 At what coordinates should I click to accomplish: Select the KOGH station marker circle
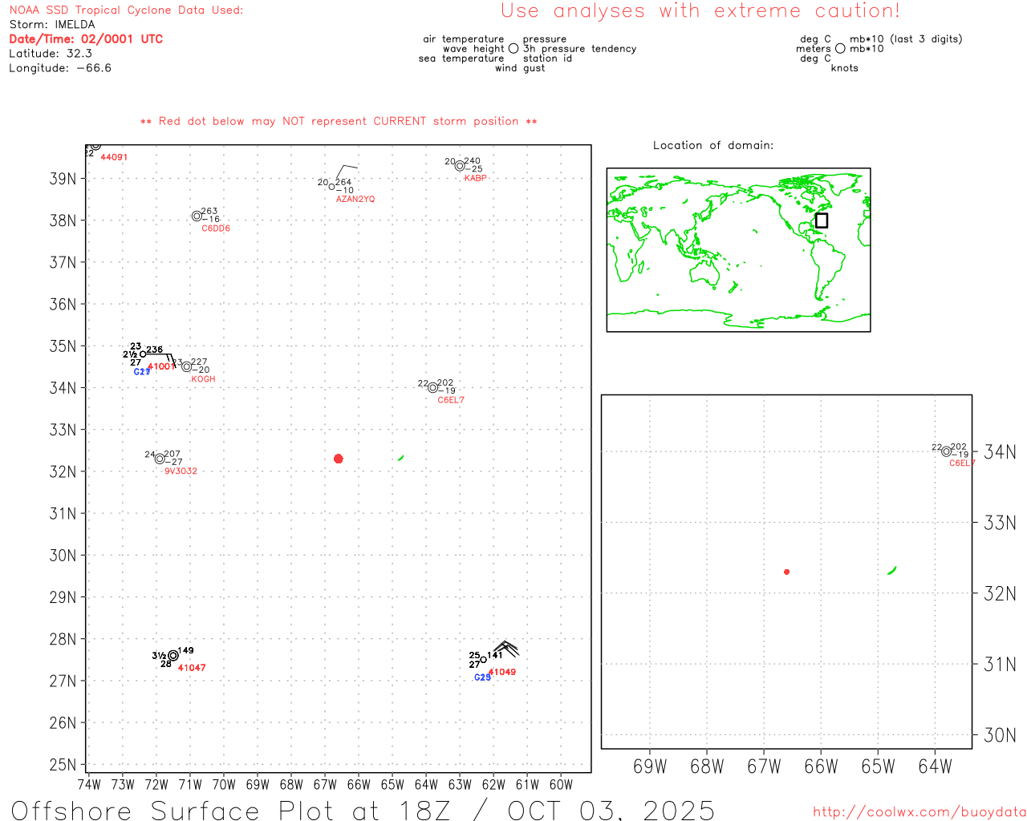click(187, 367)
